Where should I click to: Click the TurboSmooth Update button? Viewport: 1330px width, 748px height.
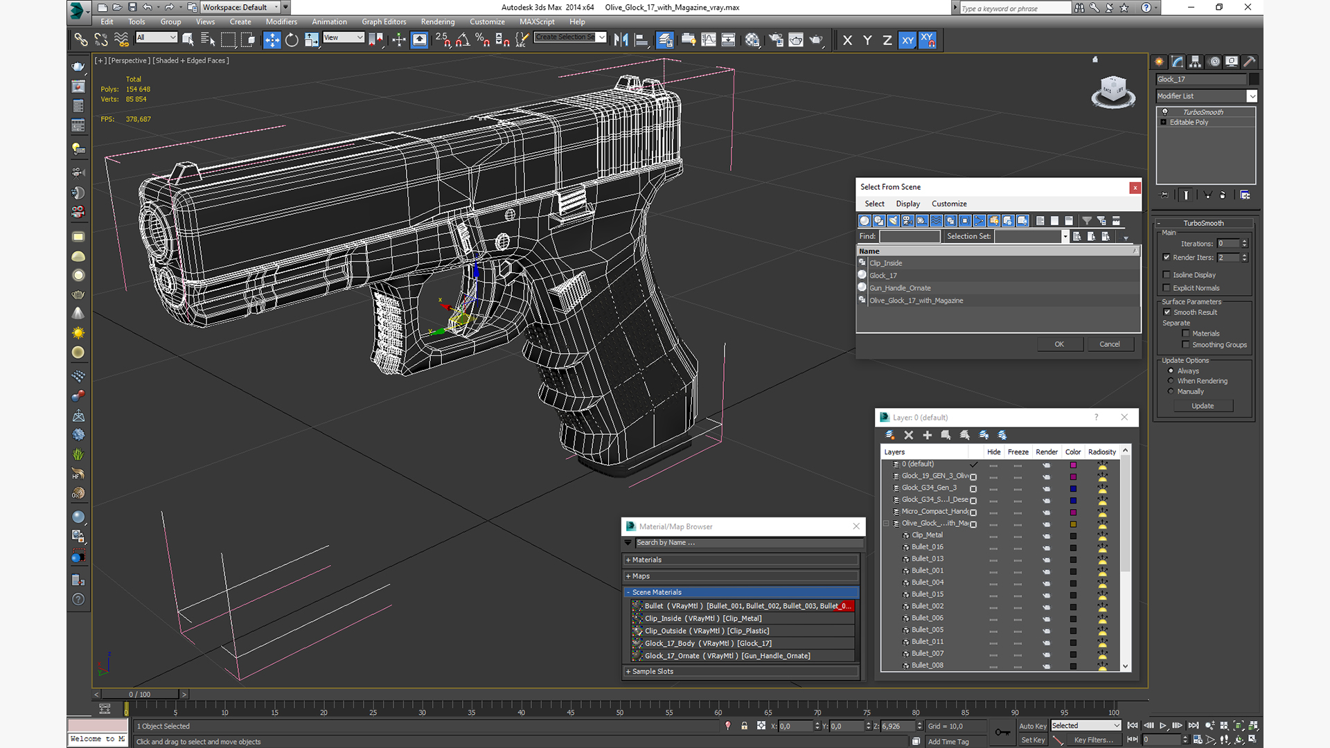[1203, 406]
